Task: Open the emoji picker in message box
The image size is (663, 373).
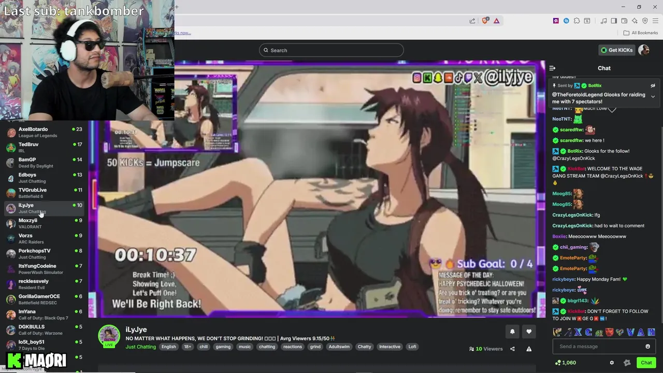Action: (x=647, y=347)
